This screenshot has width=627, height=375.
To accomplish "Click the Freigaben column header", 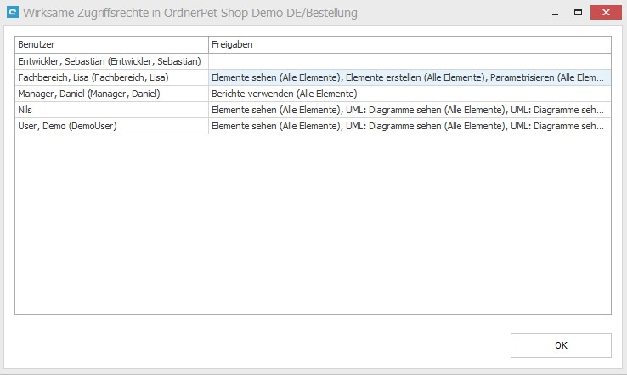I will pyautogui.click(x=410, y=44).
